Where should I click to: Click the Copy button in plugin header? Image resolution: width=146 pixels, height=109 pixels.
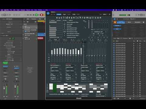(64, 14)
